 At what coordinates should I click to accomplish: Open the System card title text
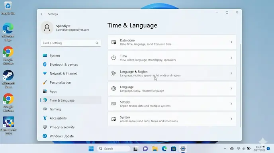click(125, 117)
